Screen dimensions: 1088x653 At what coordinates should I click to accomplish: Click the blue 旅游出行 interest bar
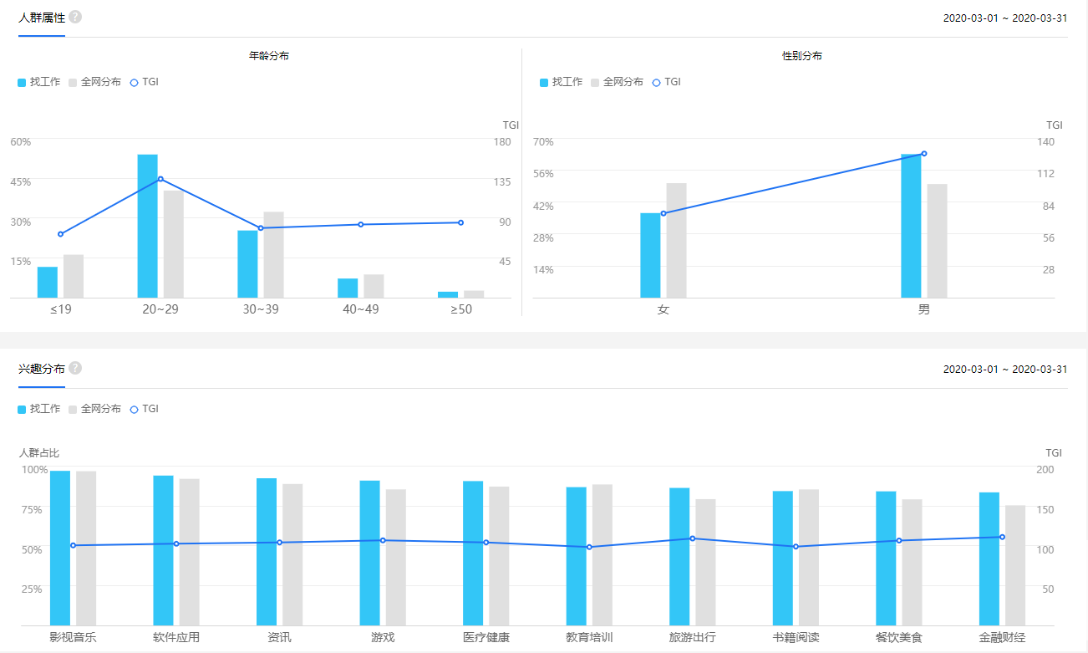[679, 557]
